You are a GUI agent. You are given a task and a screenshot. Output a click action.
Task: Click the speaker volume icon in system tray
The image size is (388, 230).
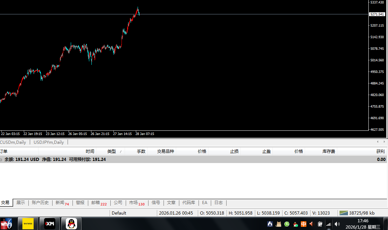(x=337, y=224)
